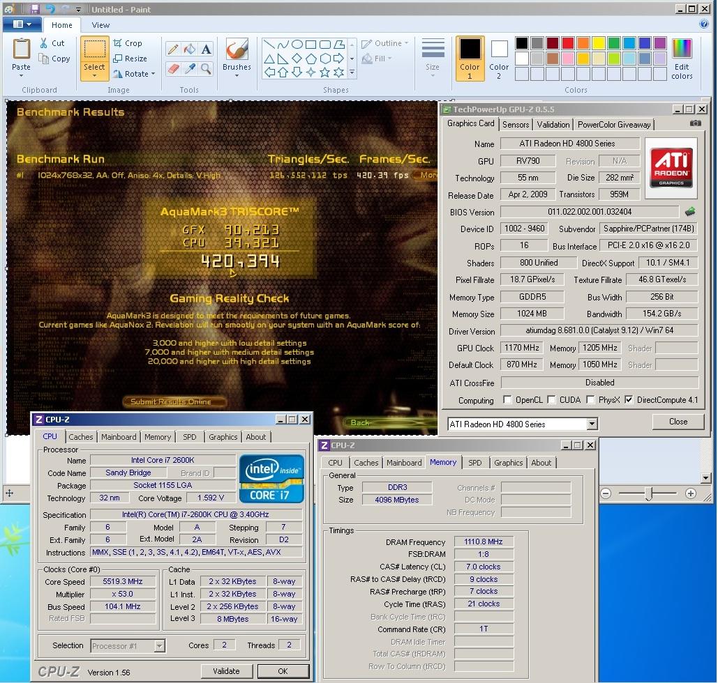Click the Undo arrow in quick access toolbar
718x683 pixels.
50,9
